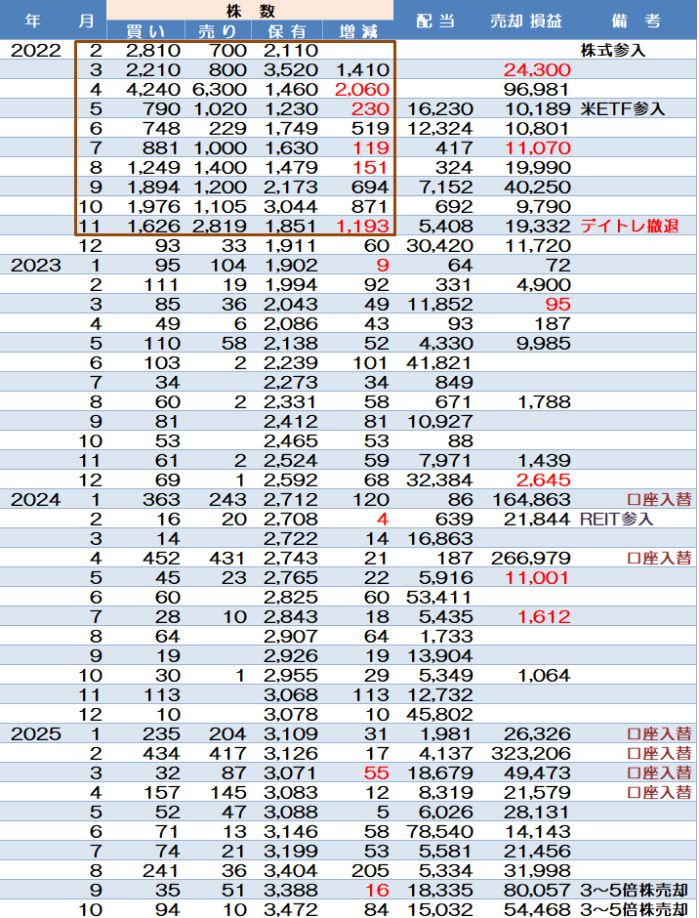
Task: Select the 保有 column header
Action: pyautogui.click(x=284, y=31)
